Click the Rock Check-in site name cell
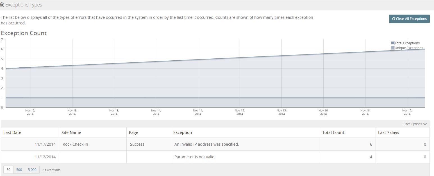The width and height of the screenshot is (434, 176). (75, 144)
